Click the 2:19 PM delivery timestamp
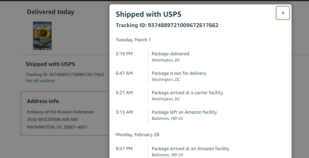 (124, 54)
